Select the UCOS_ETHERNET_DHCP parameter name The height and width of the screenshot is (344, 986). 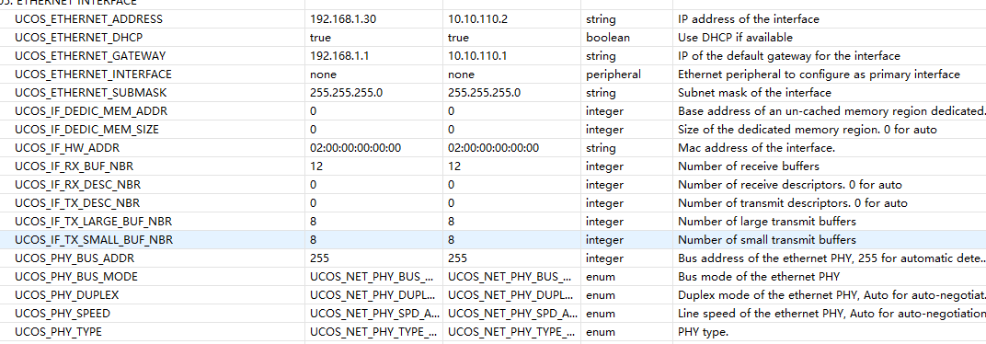[x=78, y=38]
